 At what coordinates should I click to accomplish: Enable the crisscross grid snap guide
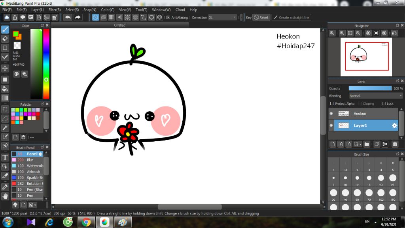[x=111, y=17]
